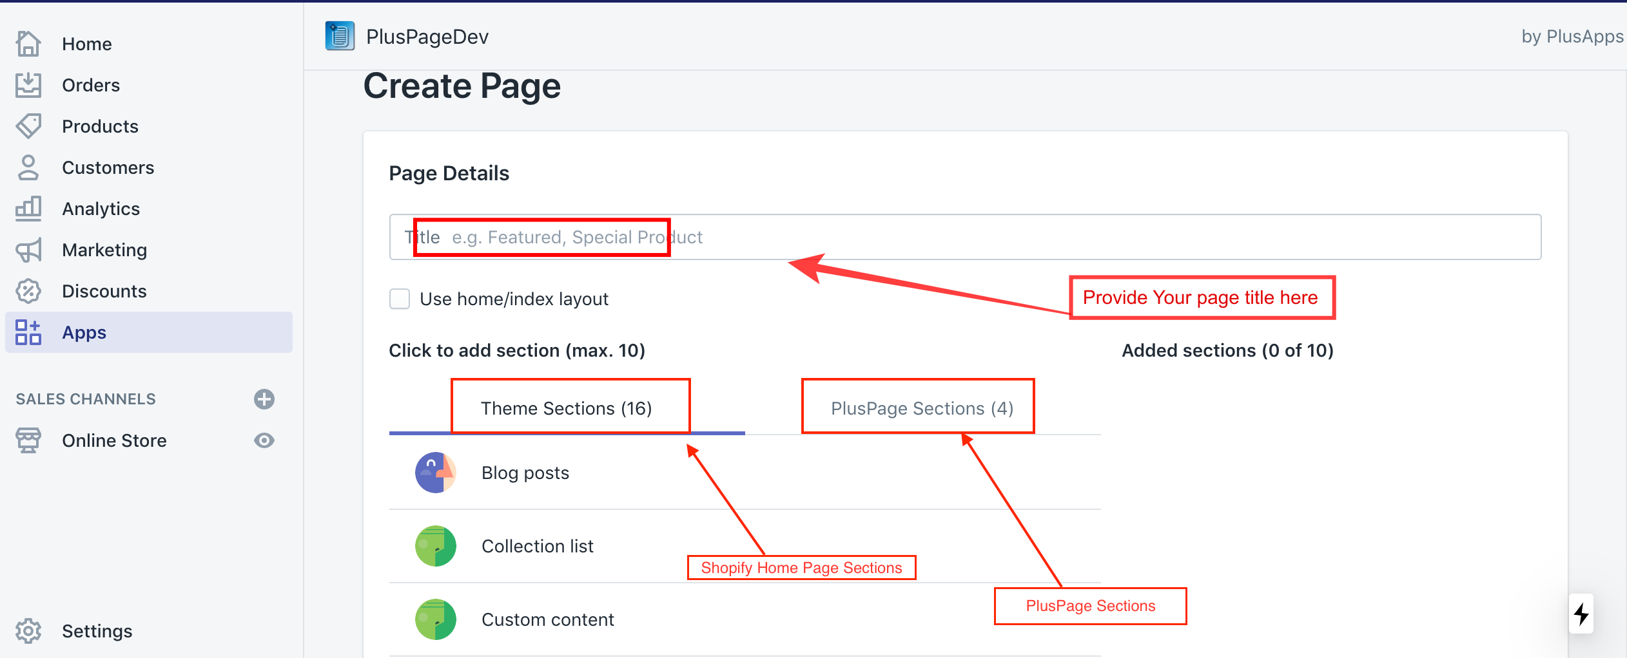Add the Custom content section
1627x658 pixels.
pos(547,619)
